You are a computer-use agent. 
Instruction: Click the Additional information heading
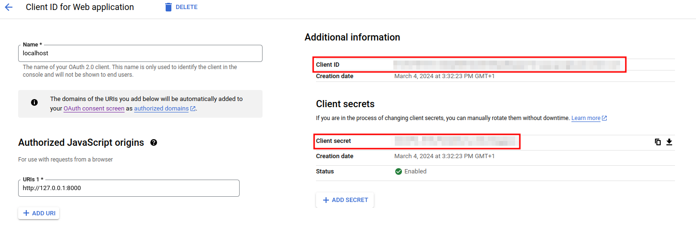pyautogui.click(x=352, y=37)
